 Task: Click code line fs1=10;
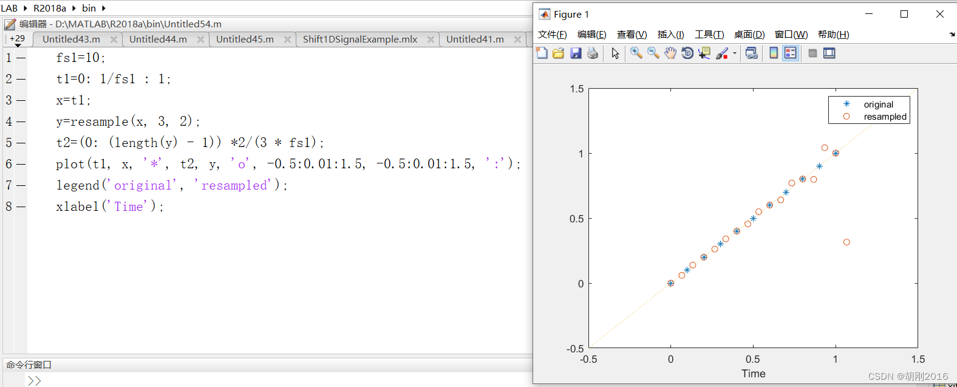click(x=81, y=58)
